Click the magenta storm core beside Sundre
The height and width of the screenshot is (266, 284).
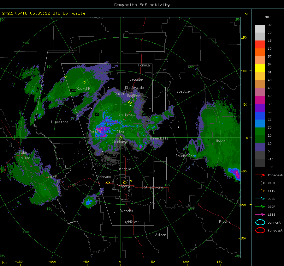point(102,131)
